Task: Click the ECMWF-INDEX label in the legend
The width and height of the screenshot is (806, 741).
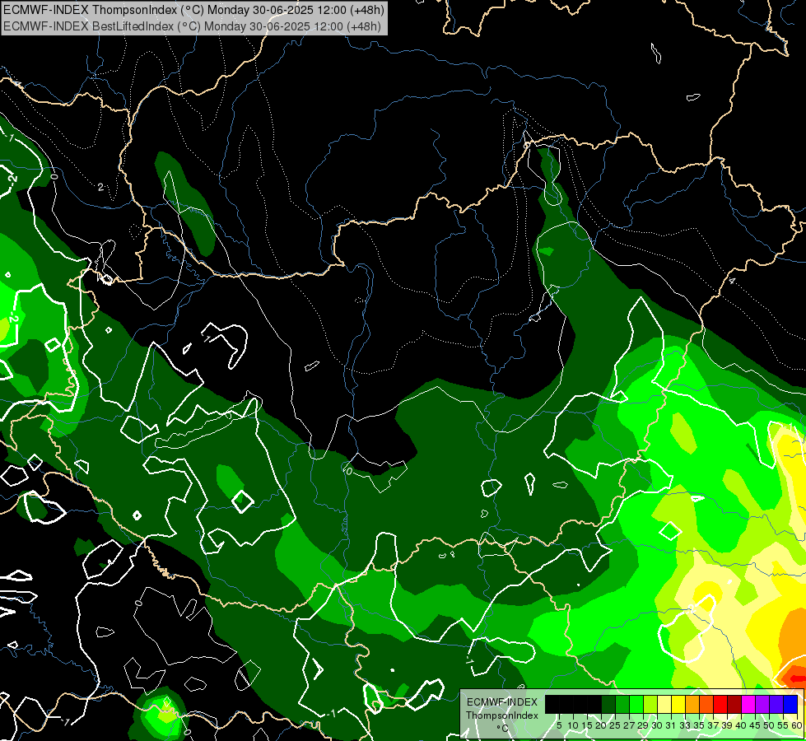Action: [502, 702]
